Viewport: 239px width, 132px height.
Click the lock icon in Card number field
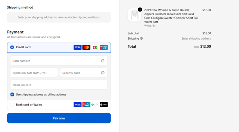(103, 61)
